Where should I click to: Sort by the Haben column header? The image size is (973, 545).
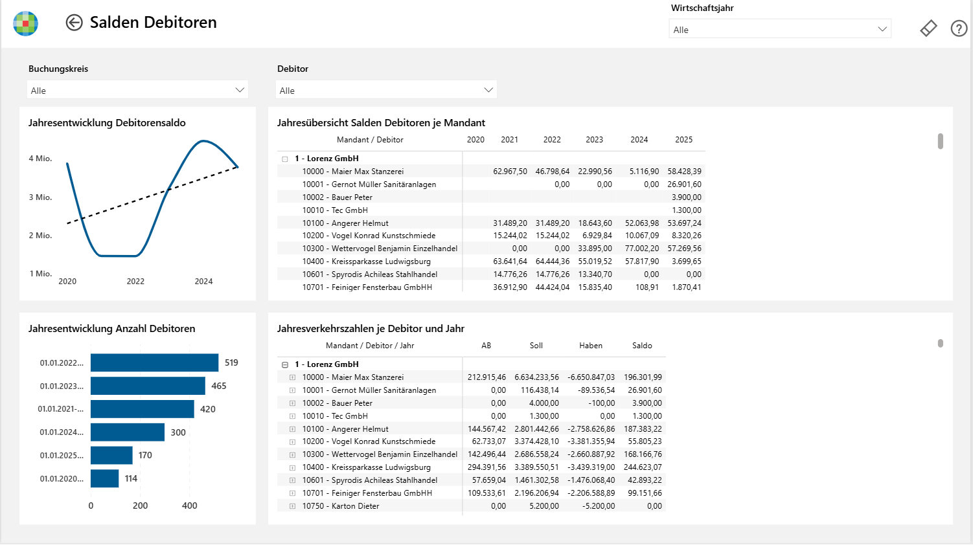tap(591, 346)
